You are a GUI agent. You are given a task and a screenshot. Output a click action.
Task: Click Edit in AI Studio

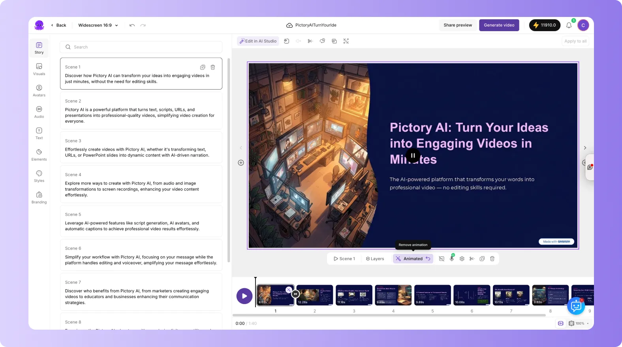(x=258, y=41)
